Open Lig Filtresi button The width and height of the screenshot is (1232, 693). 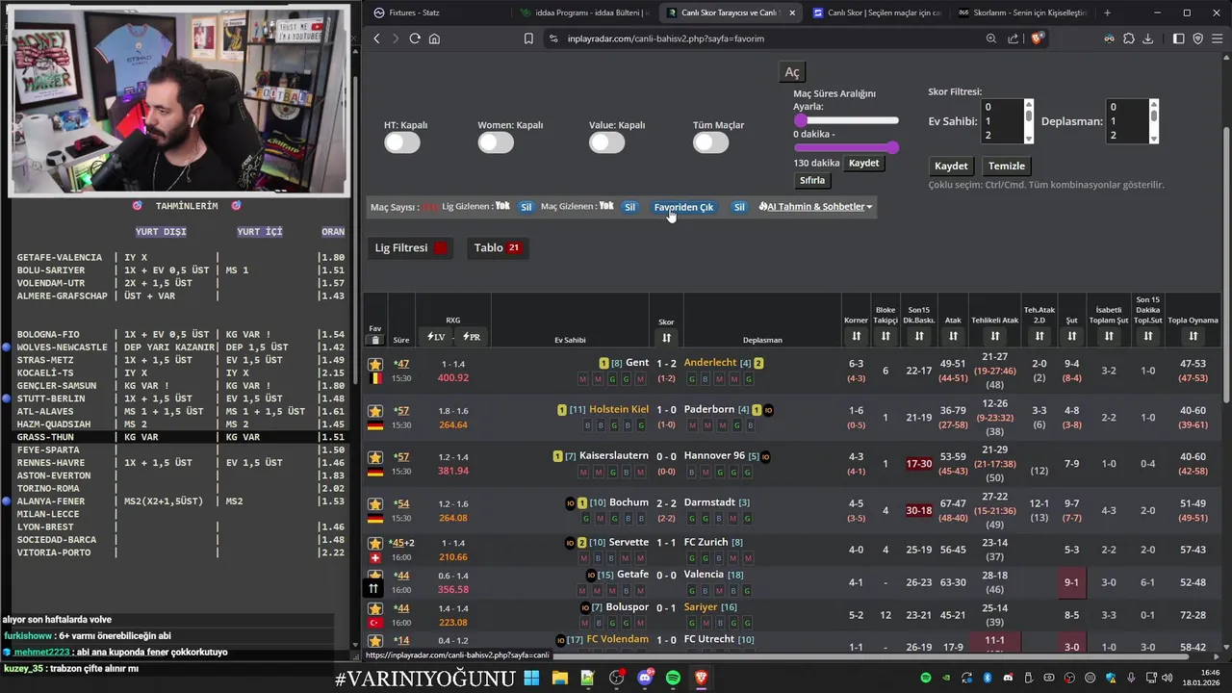coord(411,248)
